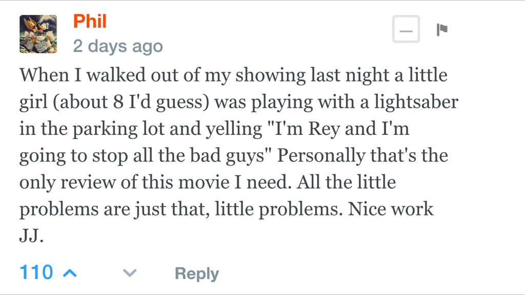Open Phil's profile from the username
This screenshot has height=295, width=525.
click(x=90, y=21)
